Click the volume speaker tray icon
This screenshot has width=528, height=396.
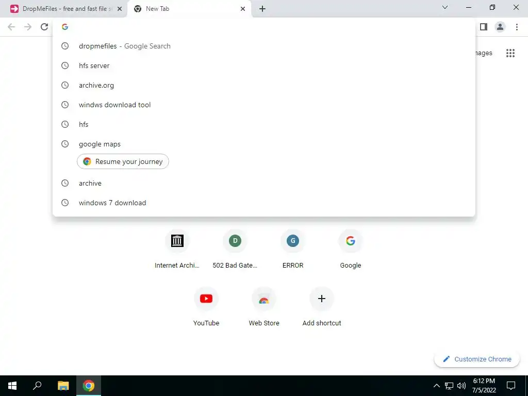[461, 386]
